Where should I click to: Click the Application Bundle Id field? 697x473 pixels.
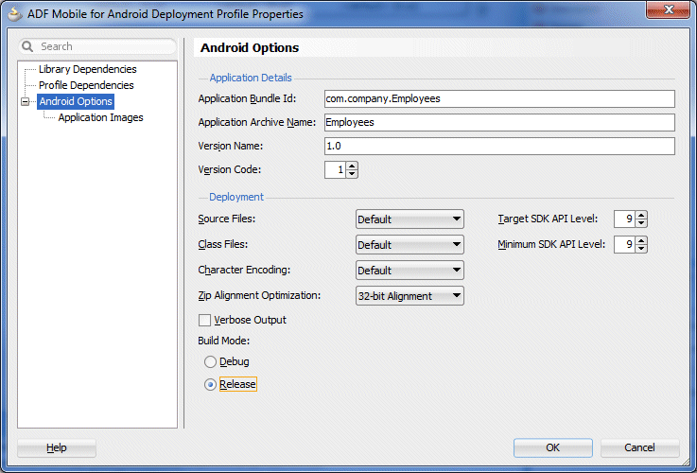pos(497,98)
